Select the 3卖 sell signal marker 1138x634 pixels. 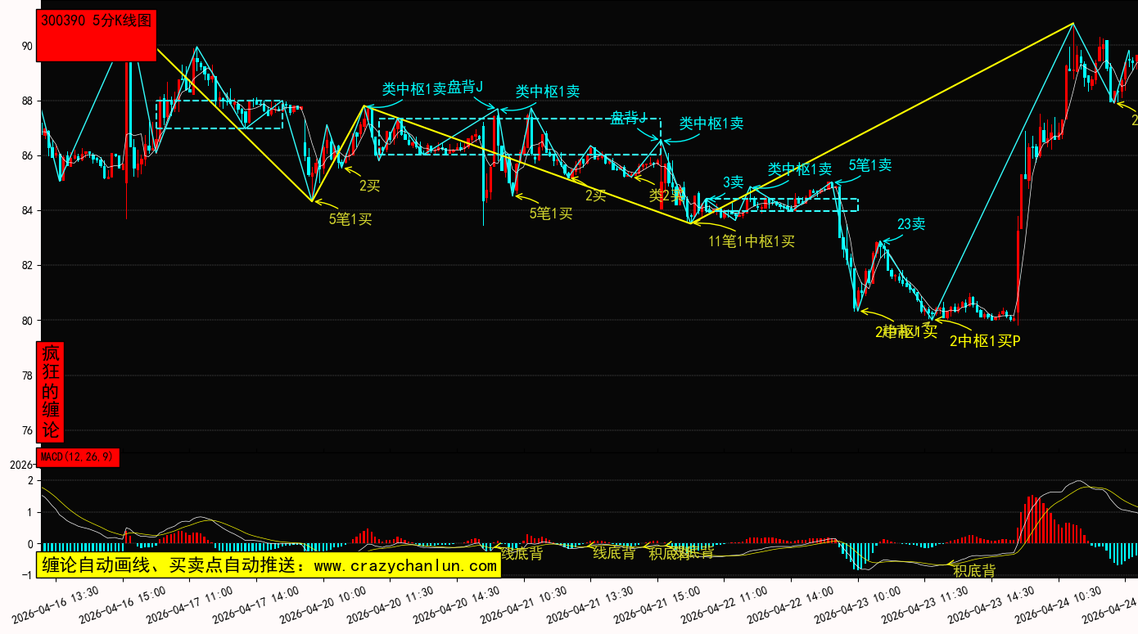point(733,182)
